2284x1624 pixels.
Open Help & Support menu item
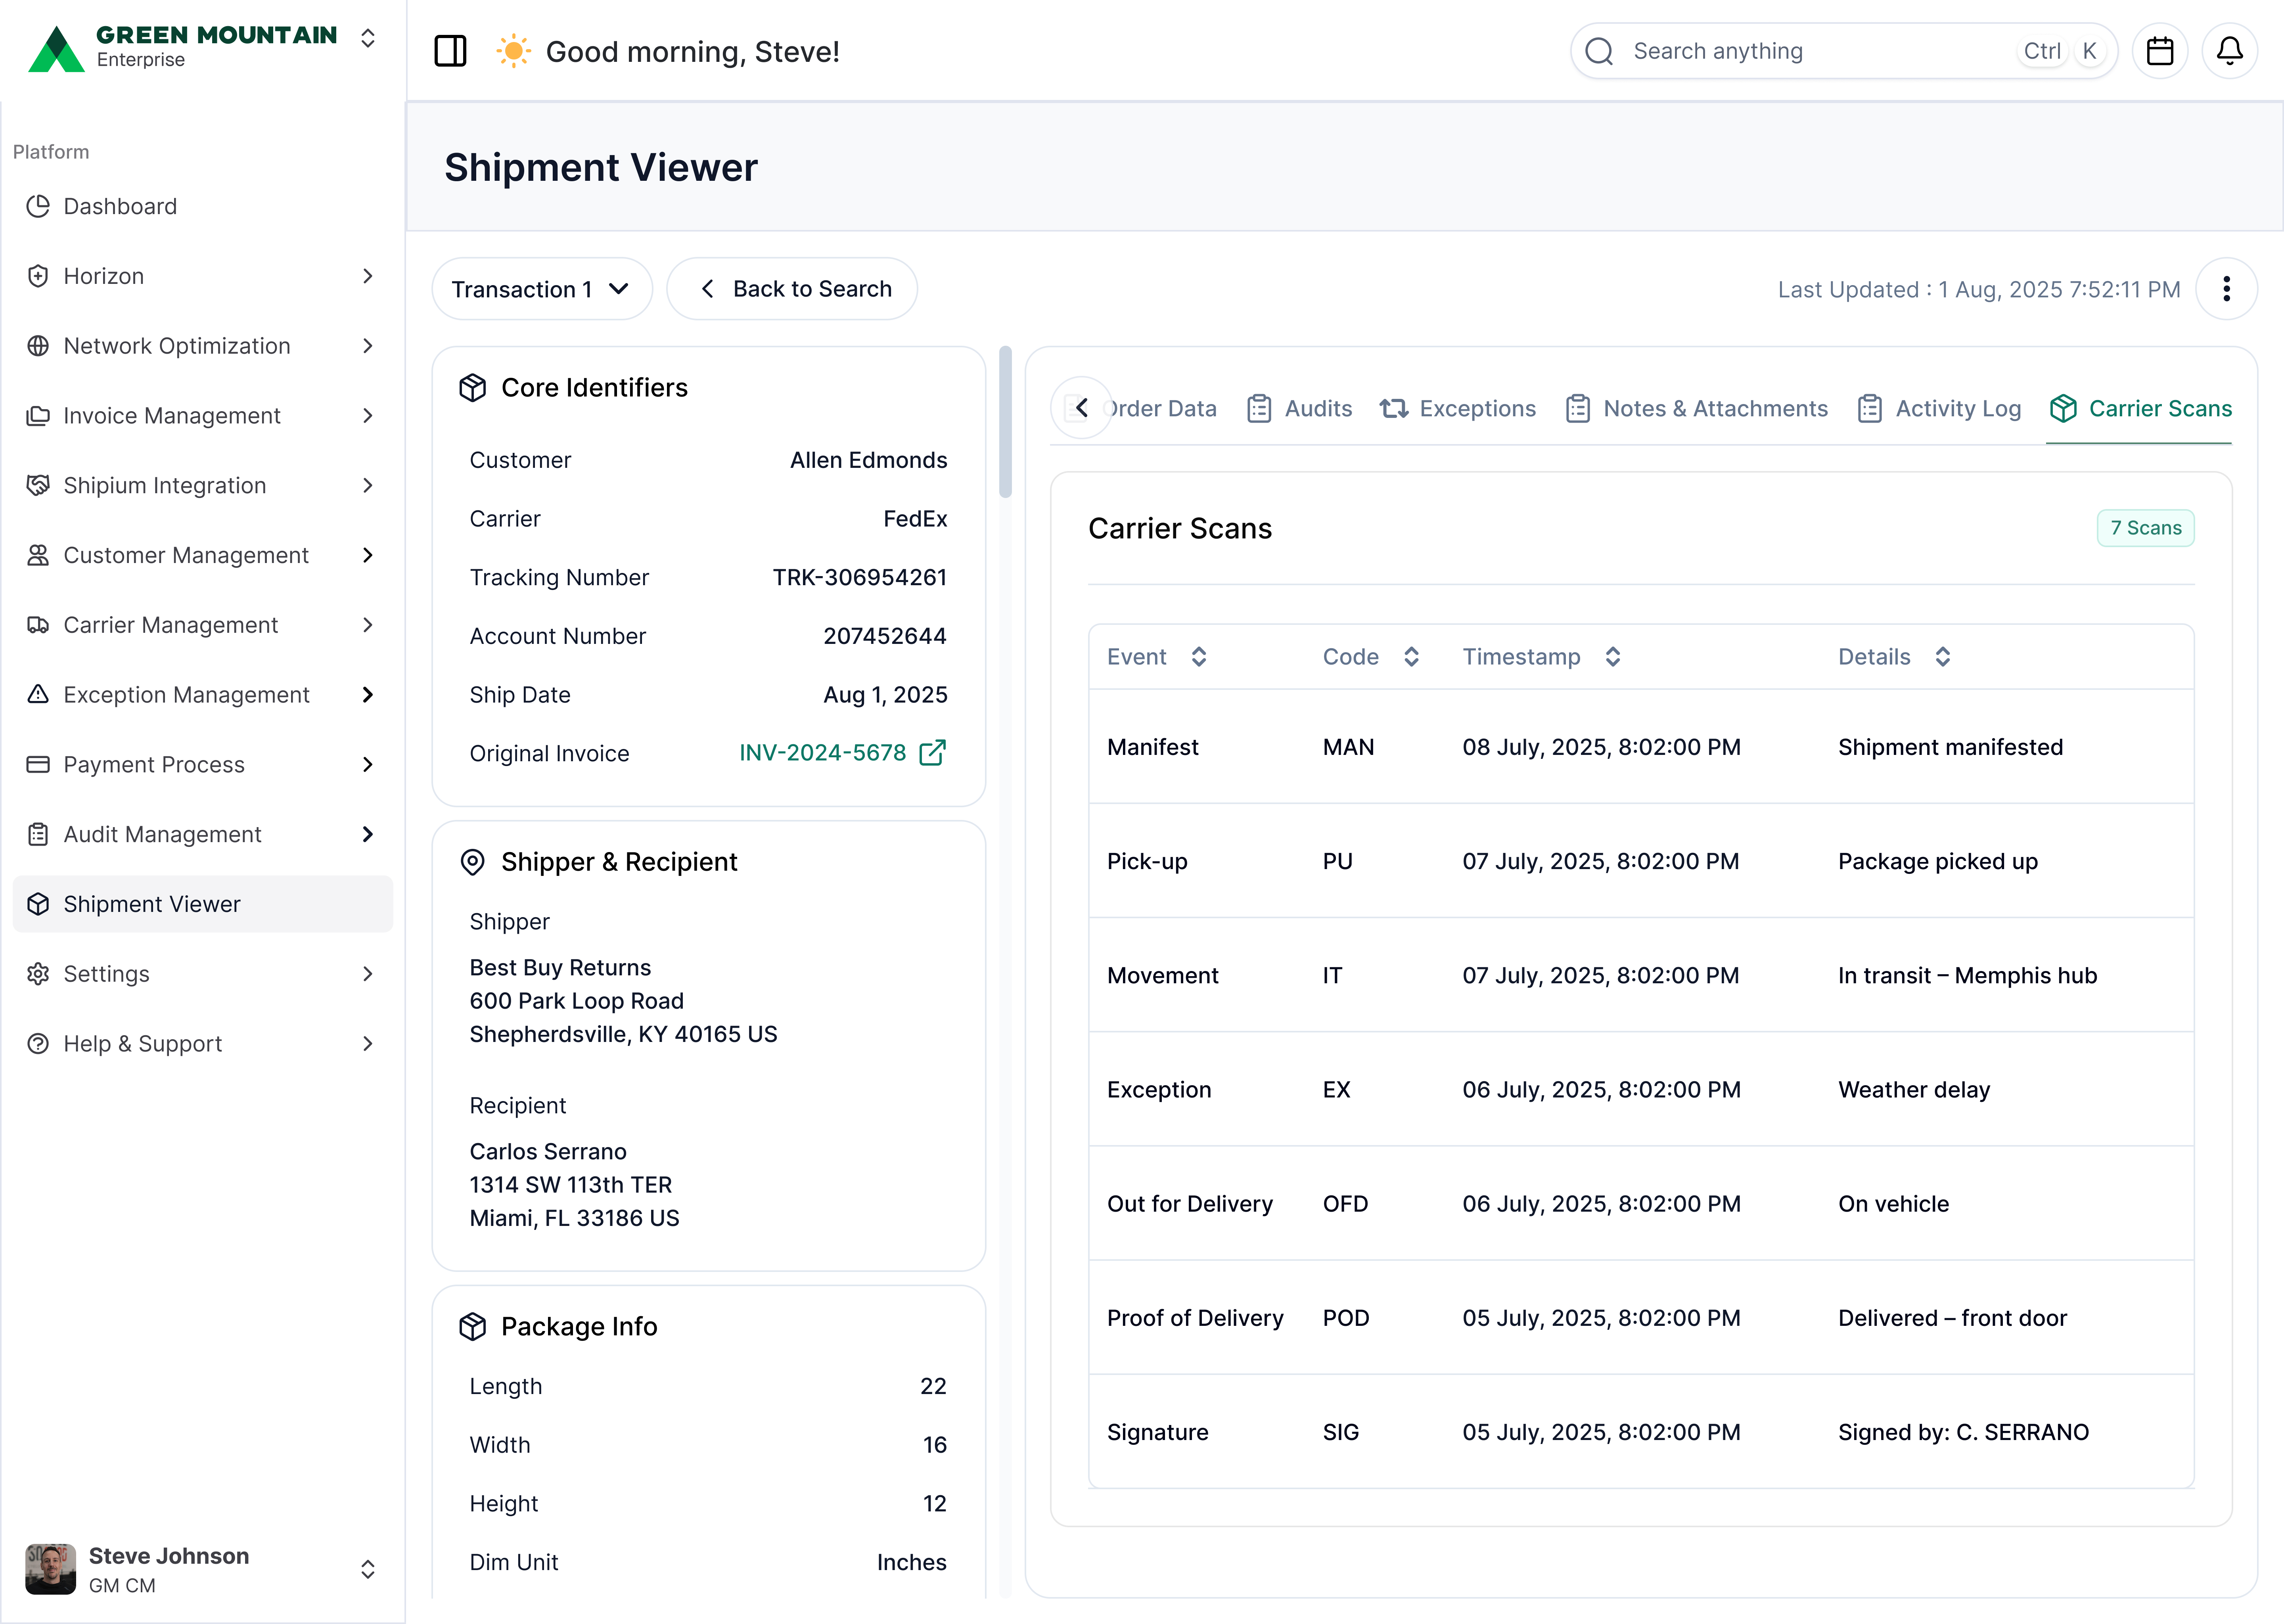click(x=203, y=1044)
